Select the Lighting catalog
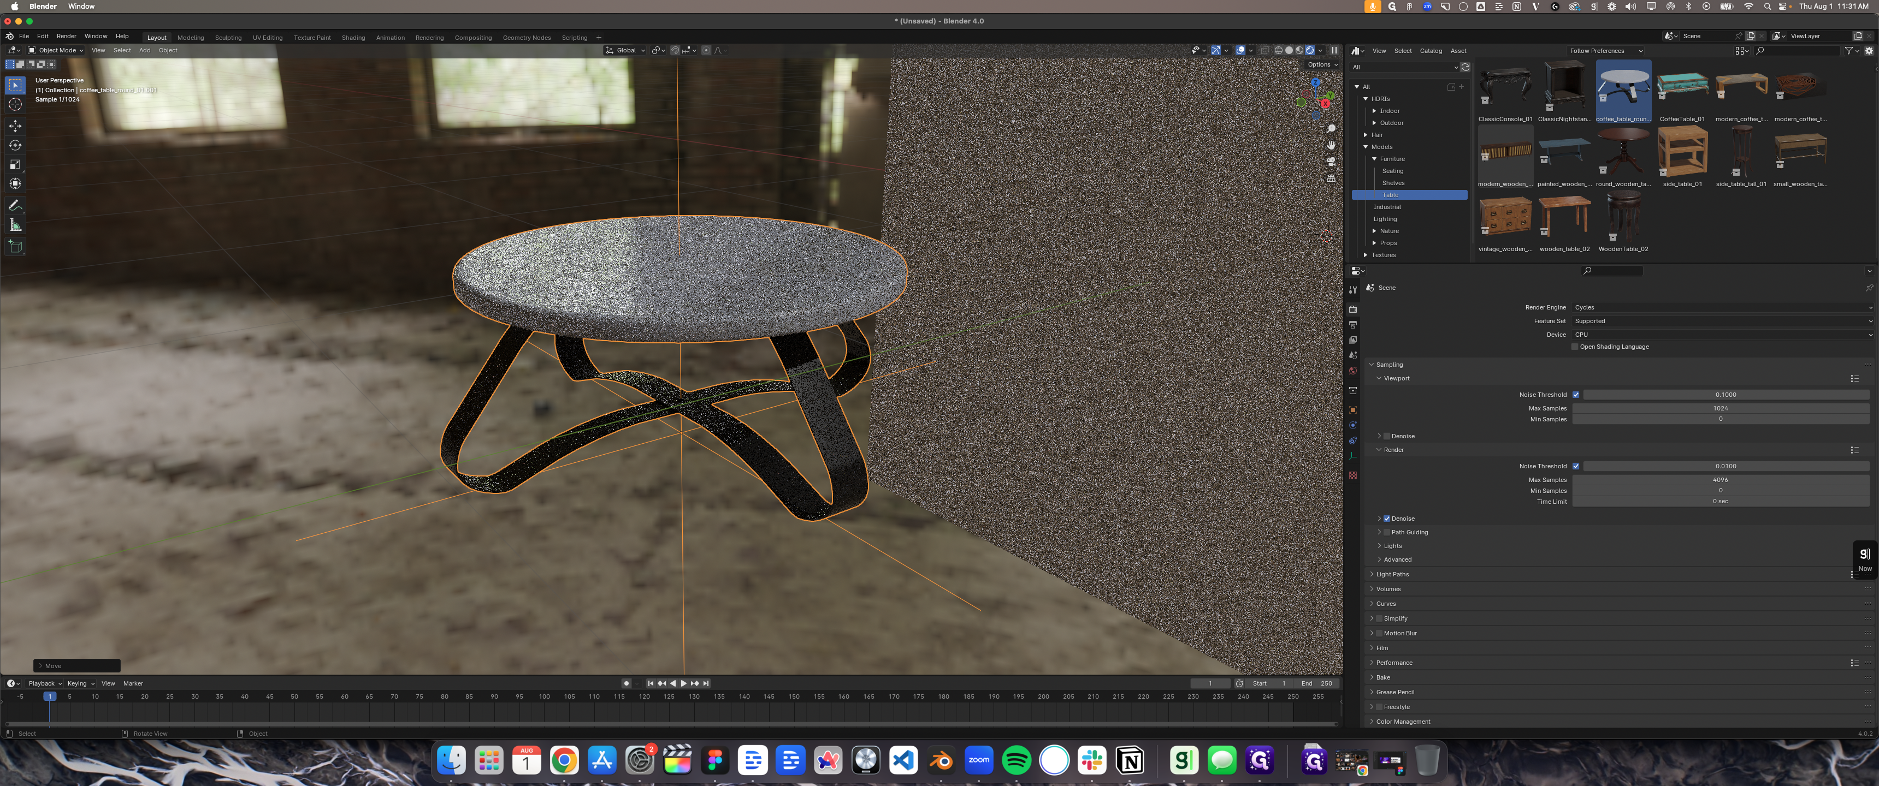This screenshot has height=786, width=1879. (x=1385, y=219)
